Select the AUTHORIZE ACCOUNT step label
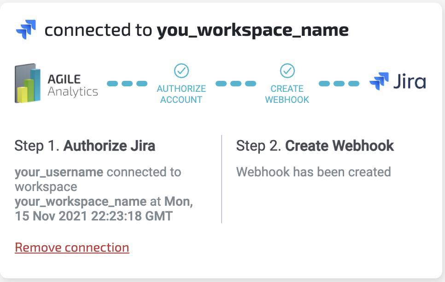The height and width of the screenshot is (282, 445). click(x=181, y=94)
